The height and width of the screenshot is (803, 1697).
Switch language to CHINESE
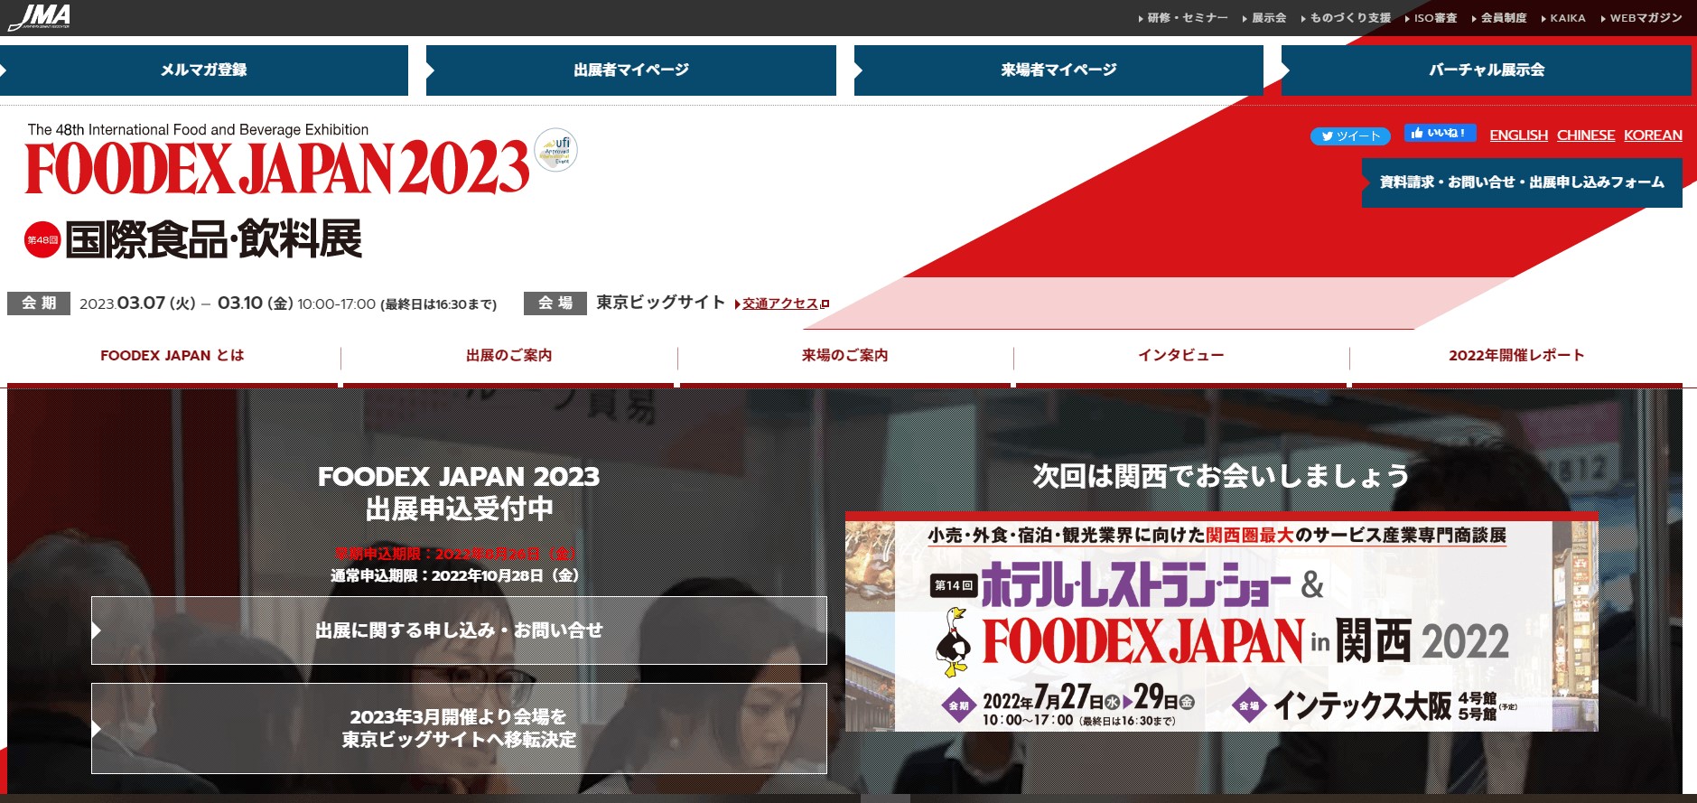click(x=1586, y=135)
